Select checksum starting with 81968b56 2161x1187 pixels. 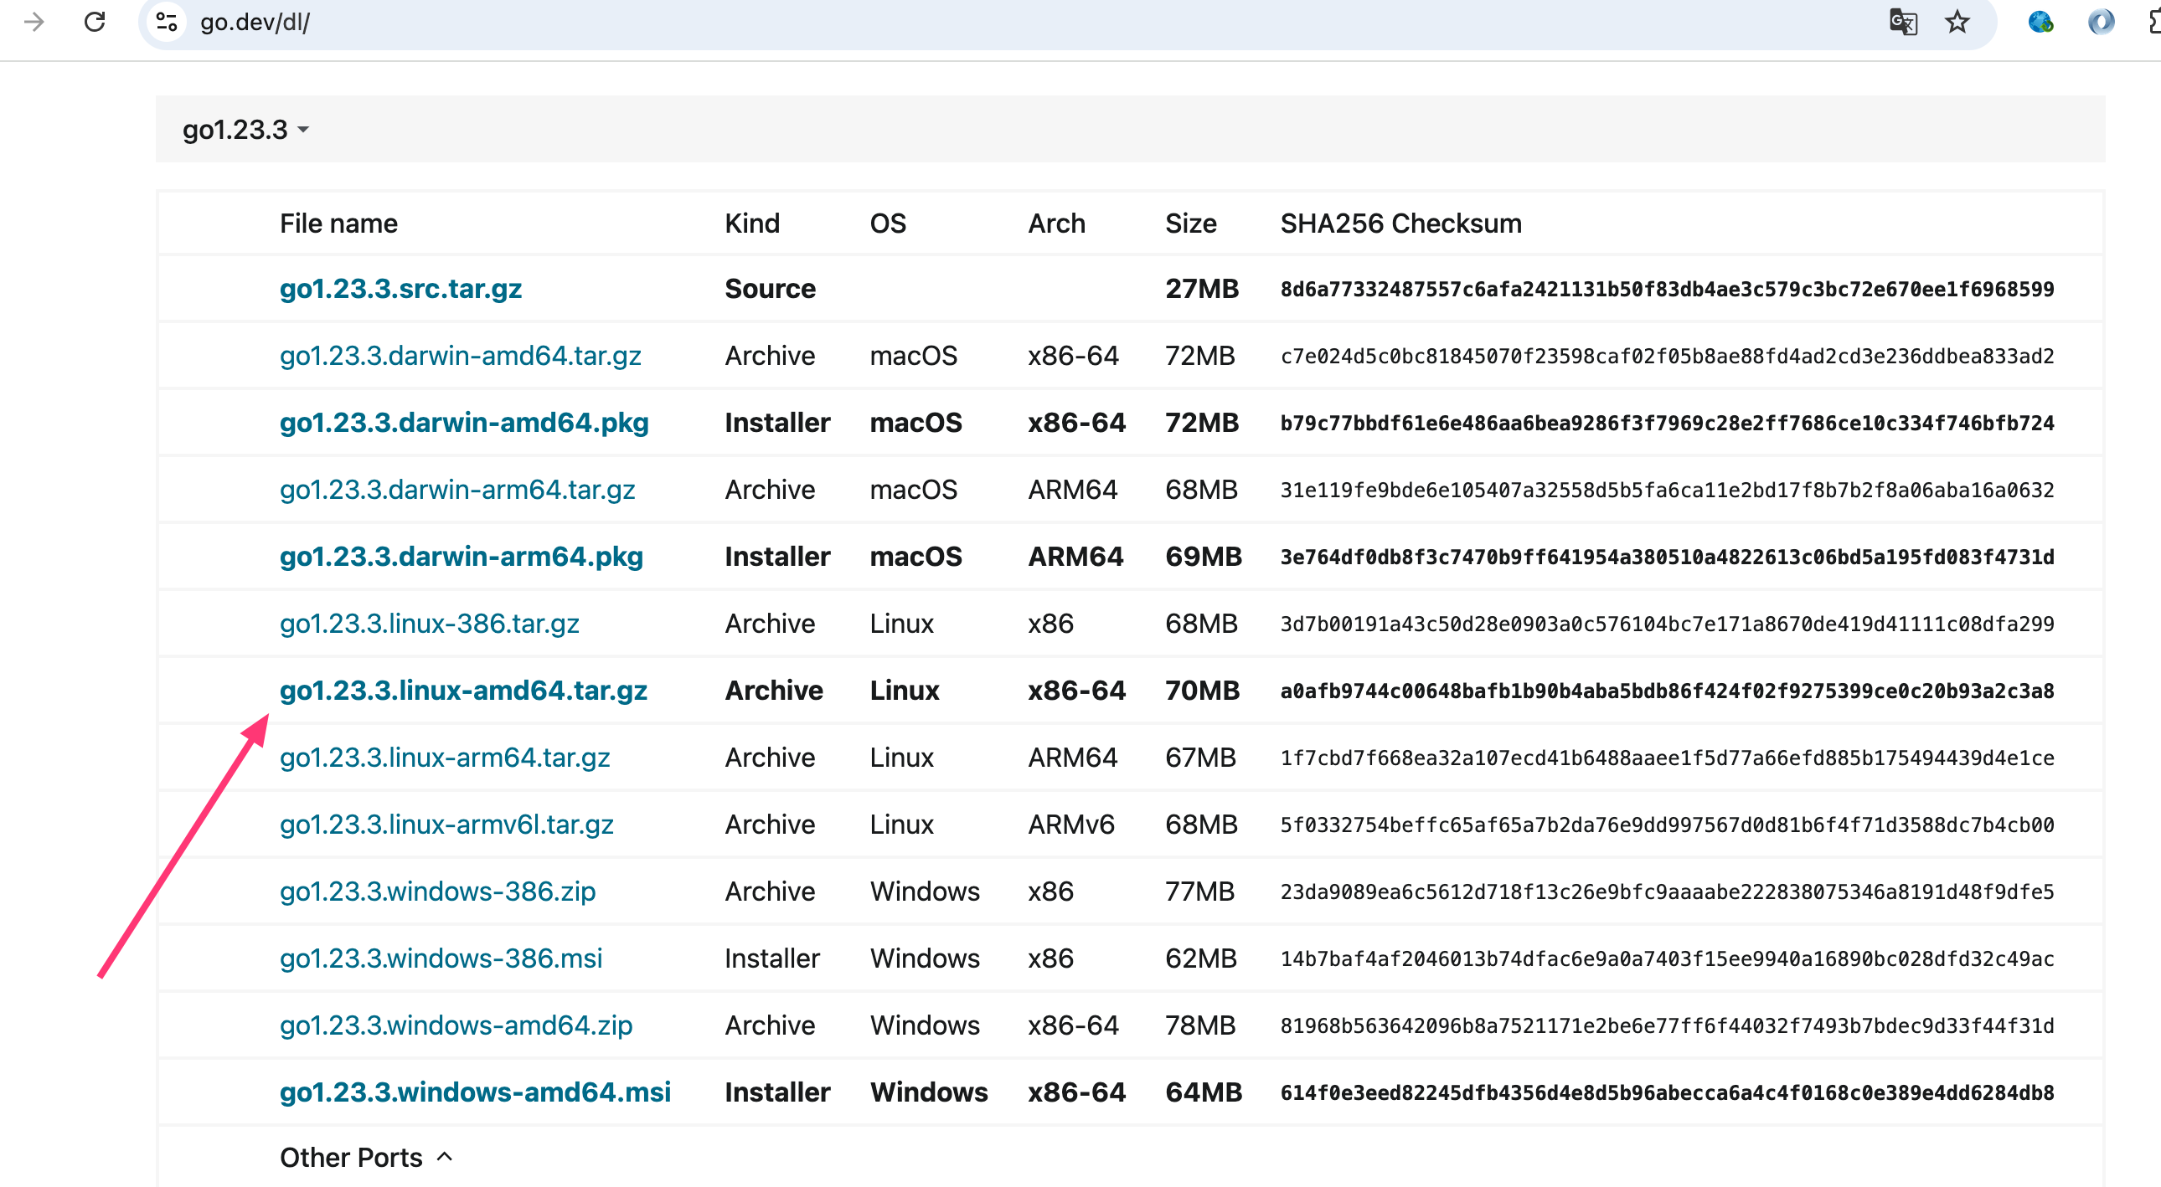1667,1026
